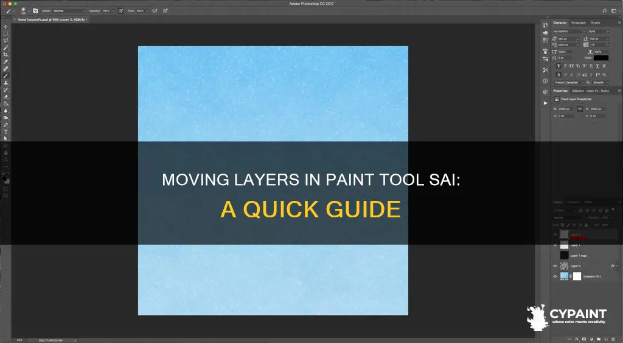Image resolution: width=623 pixels, height=343 pixels.
Task: Show the hidden Layer 1 copy
Action: (555, 256)
